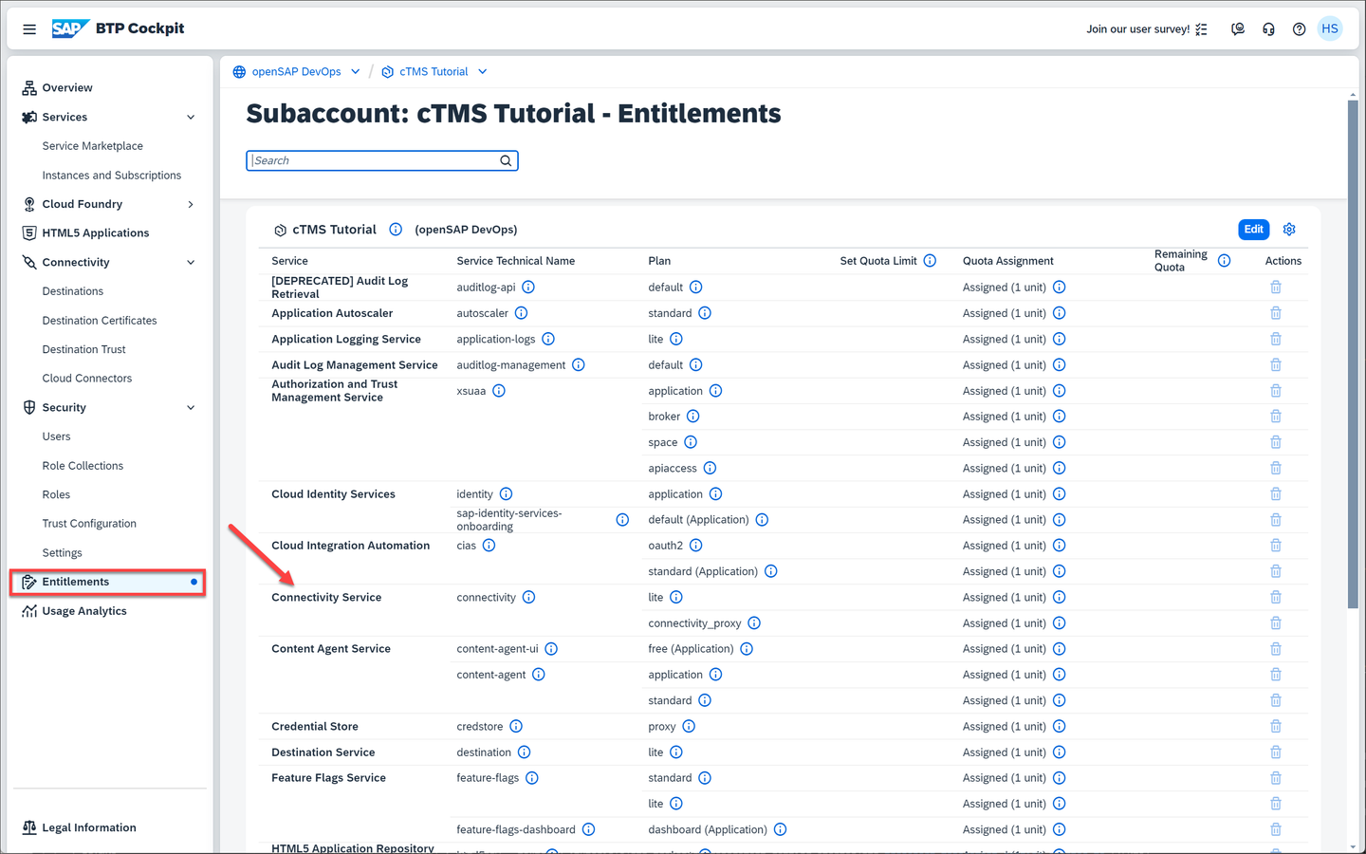Click the openSAP DevOps breadcrumb link
The image size is (1366, 854).
click(296, 72)
